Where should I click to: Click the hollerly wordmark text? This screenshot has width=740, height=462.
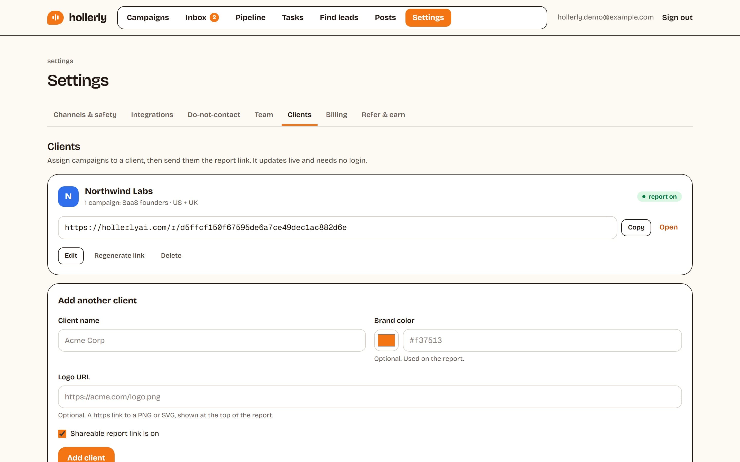(88, 17)
